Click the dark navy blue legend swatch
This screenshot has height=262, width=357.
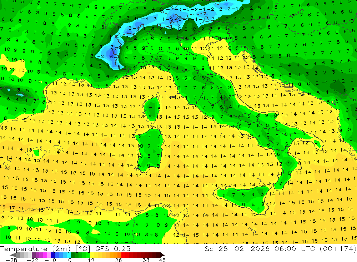coord(53,255)
